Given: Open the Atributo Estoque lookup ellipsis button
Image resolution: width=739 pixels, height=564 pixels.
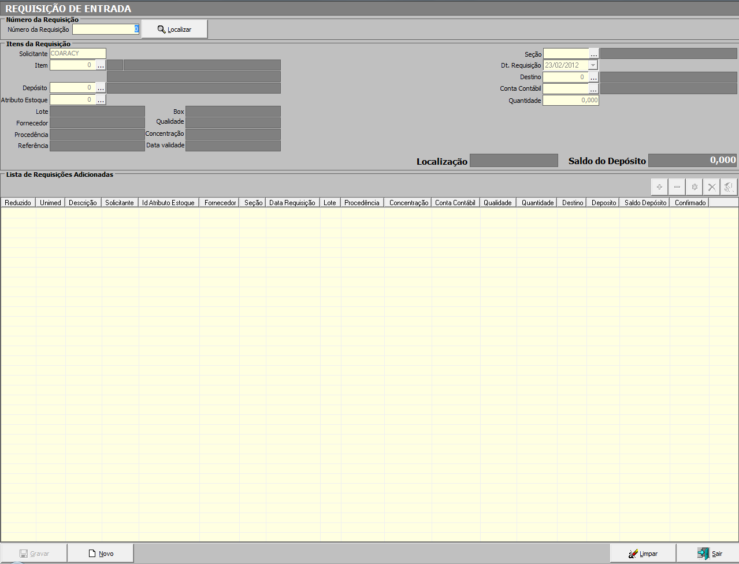Looking at the screenshot, I should pos(101,100).
